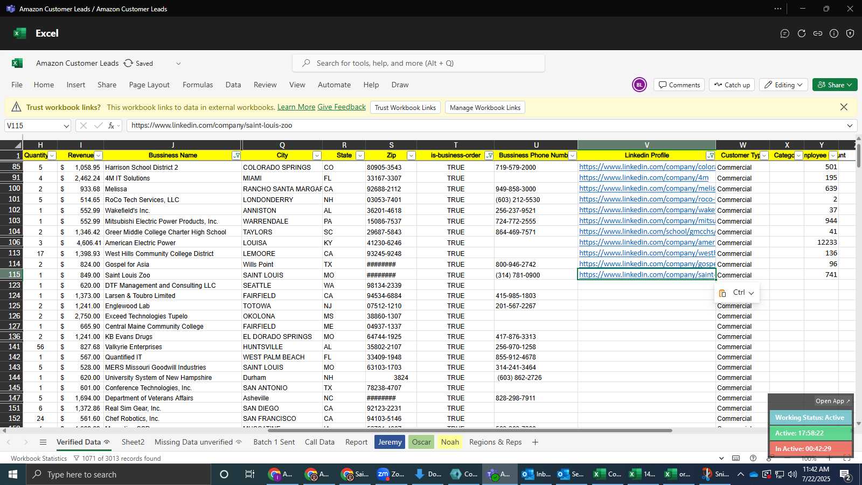The width and height of the screenshot is (862, 485).
Task: Expand the formula bar chevron
Action: [x=850, y=126]
